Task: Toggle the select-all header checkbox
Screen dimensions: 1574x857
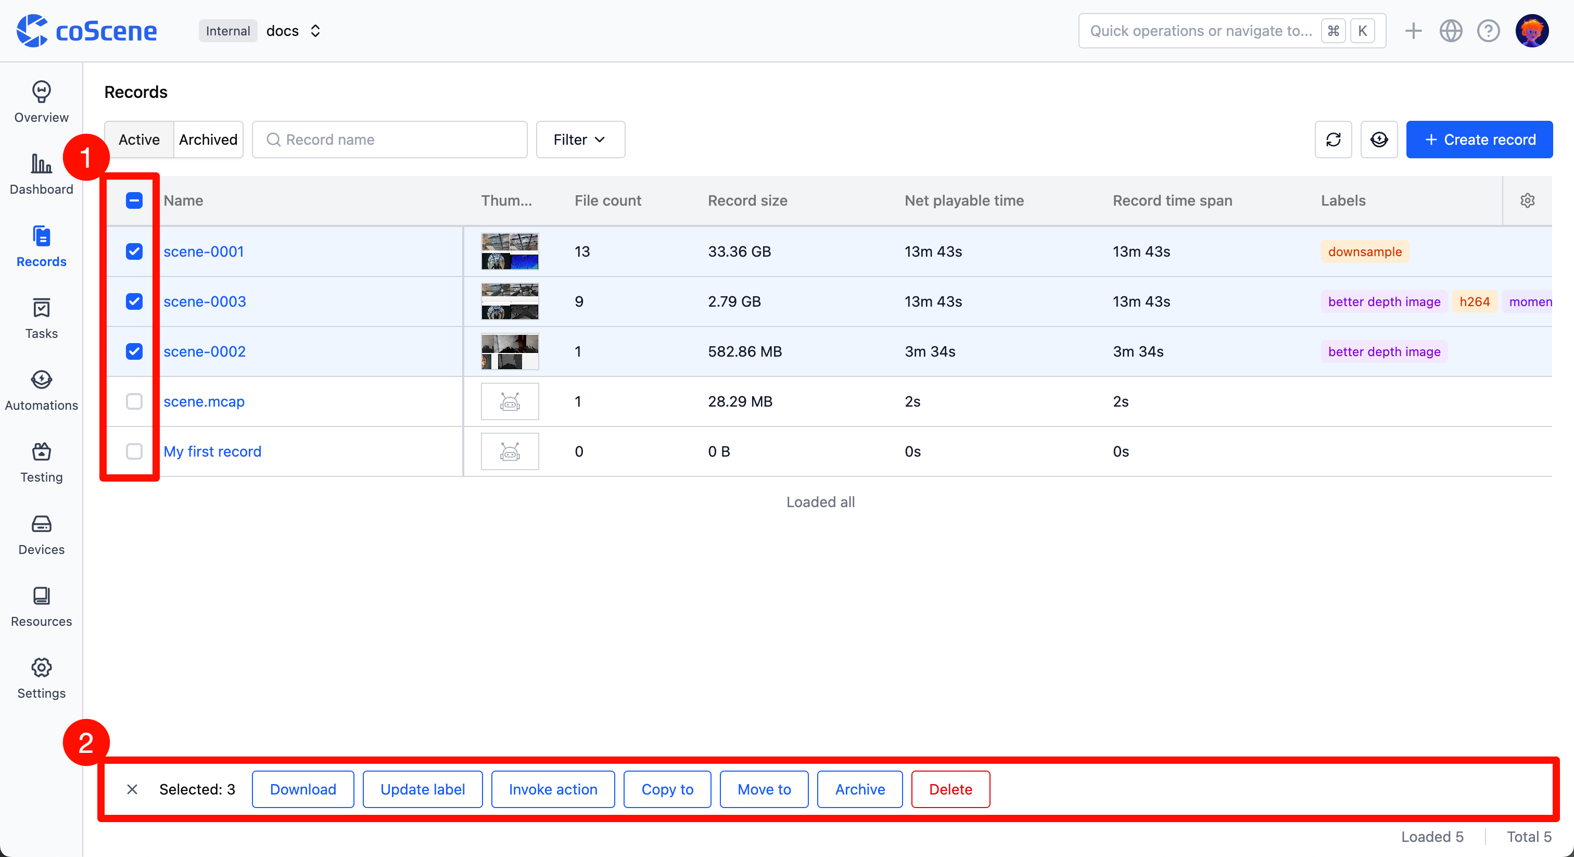Action: coord(134,200)
